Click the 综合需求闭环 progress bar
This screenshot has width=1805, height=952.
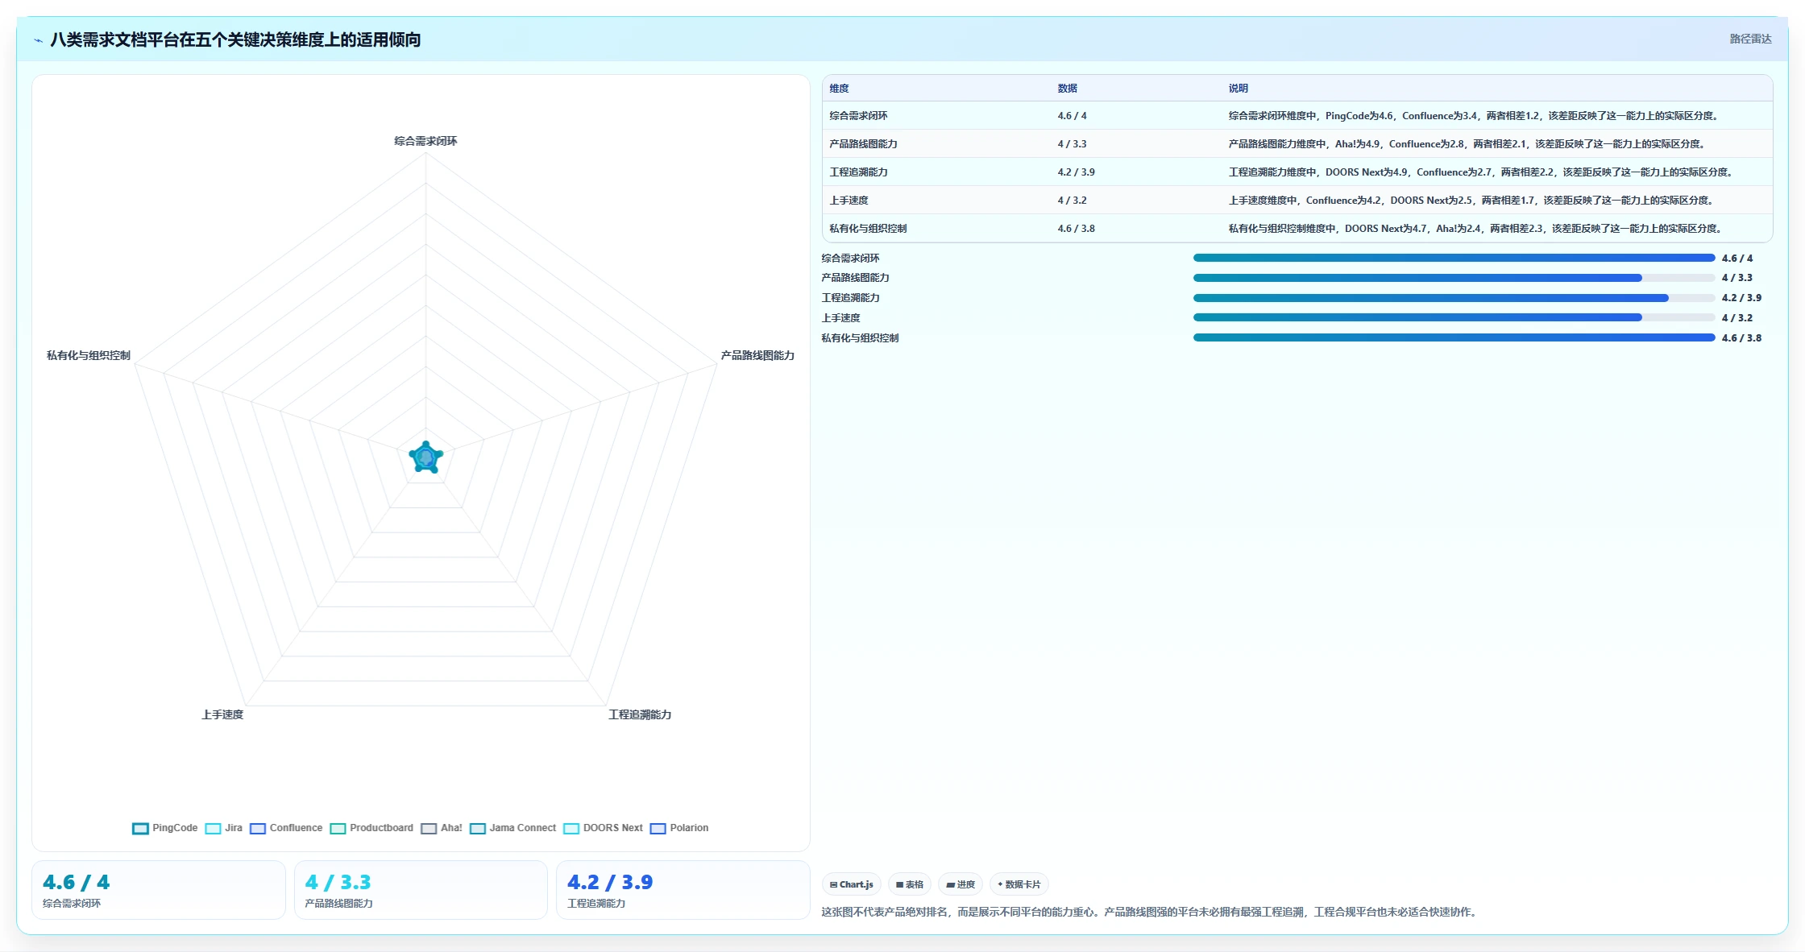[x=1454, y=258]
